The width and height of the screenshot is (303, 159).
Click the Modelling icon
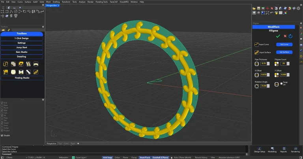[272, 148]
